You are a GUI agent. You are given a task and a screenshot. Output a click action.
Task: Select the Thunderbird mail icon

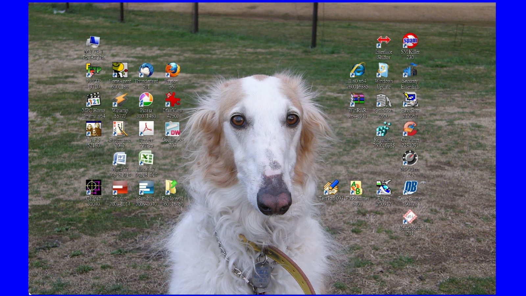146,70
